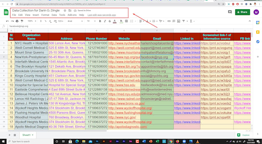262x144 pixels.
Task: Open Google Calendar in the side panel
Action: pos(258,23)
